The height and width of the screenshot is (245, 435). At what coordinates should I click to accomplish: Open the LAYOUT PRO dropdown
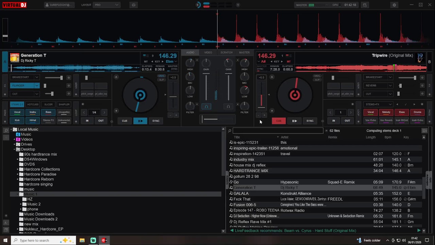pos(107,5)
